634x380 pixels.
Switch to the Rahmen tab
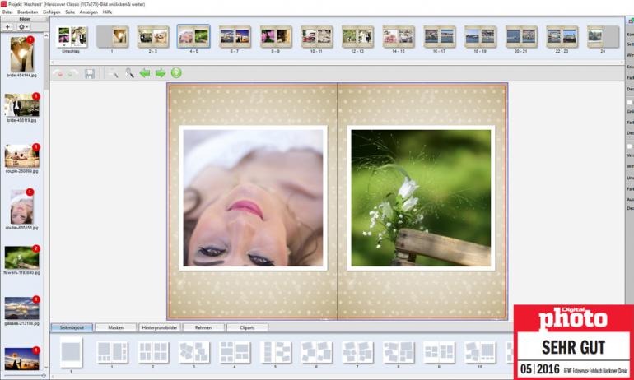pos(203,327)
